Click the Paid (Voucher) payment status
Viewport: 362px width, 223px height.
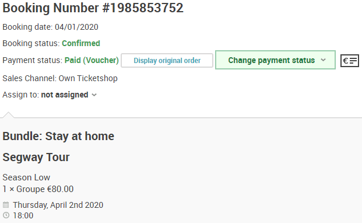92,60
